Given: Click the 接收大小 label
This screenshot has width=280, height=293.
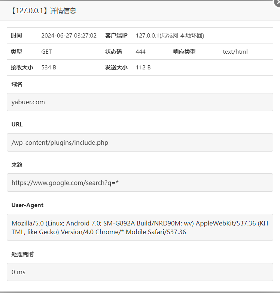Looking at the screenshot, I should (x=22, y=68).
